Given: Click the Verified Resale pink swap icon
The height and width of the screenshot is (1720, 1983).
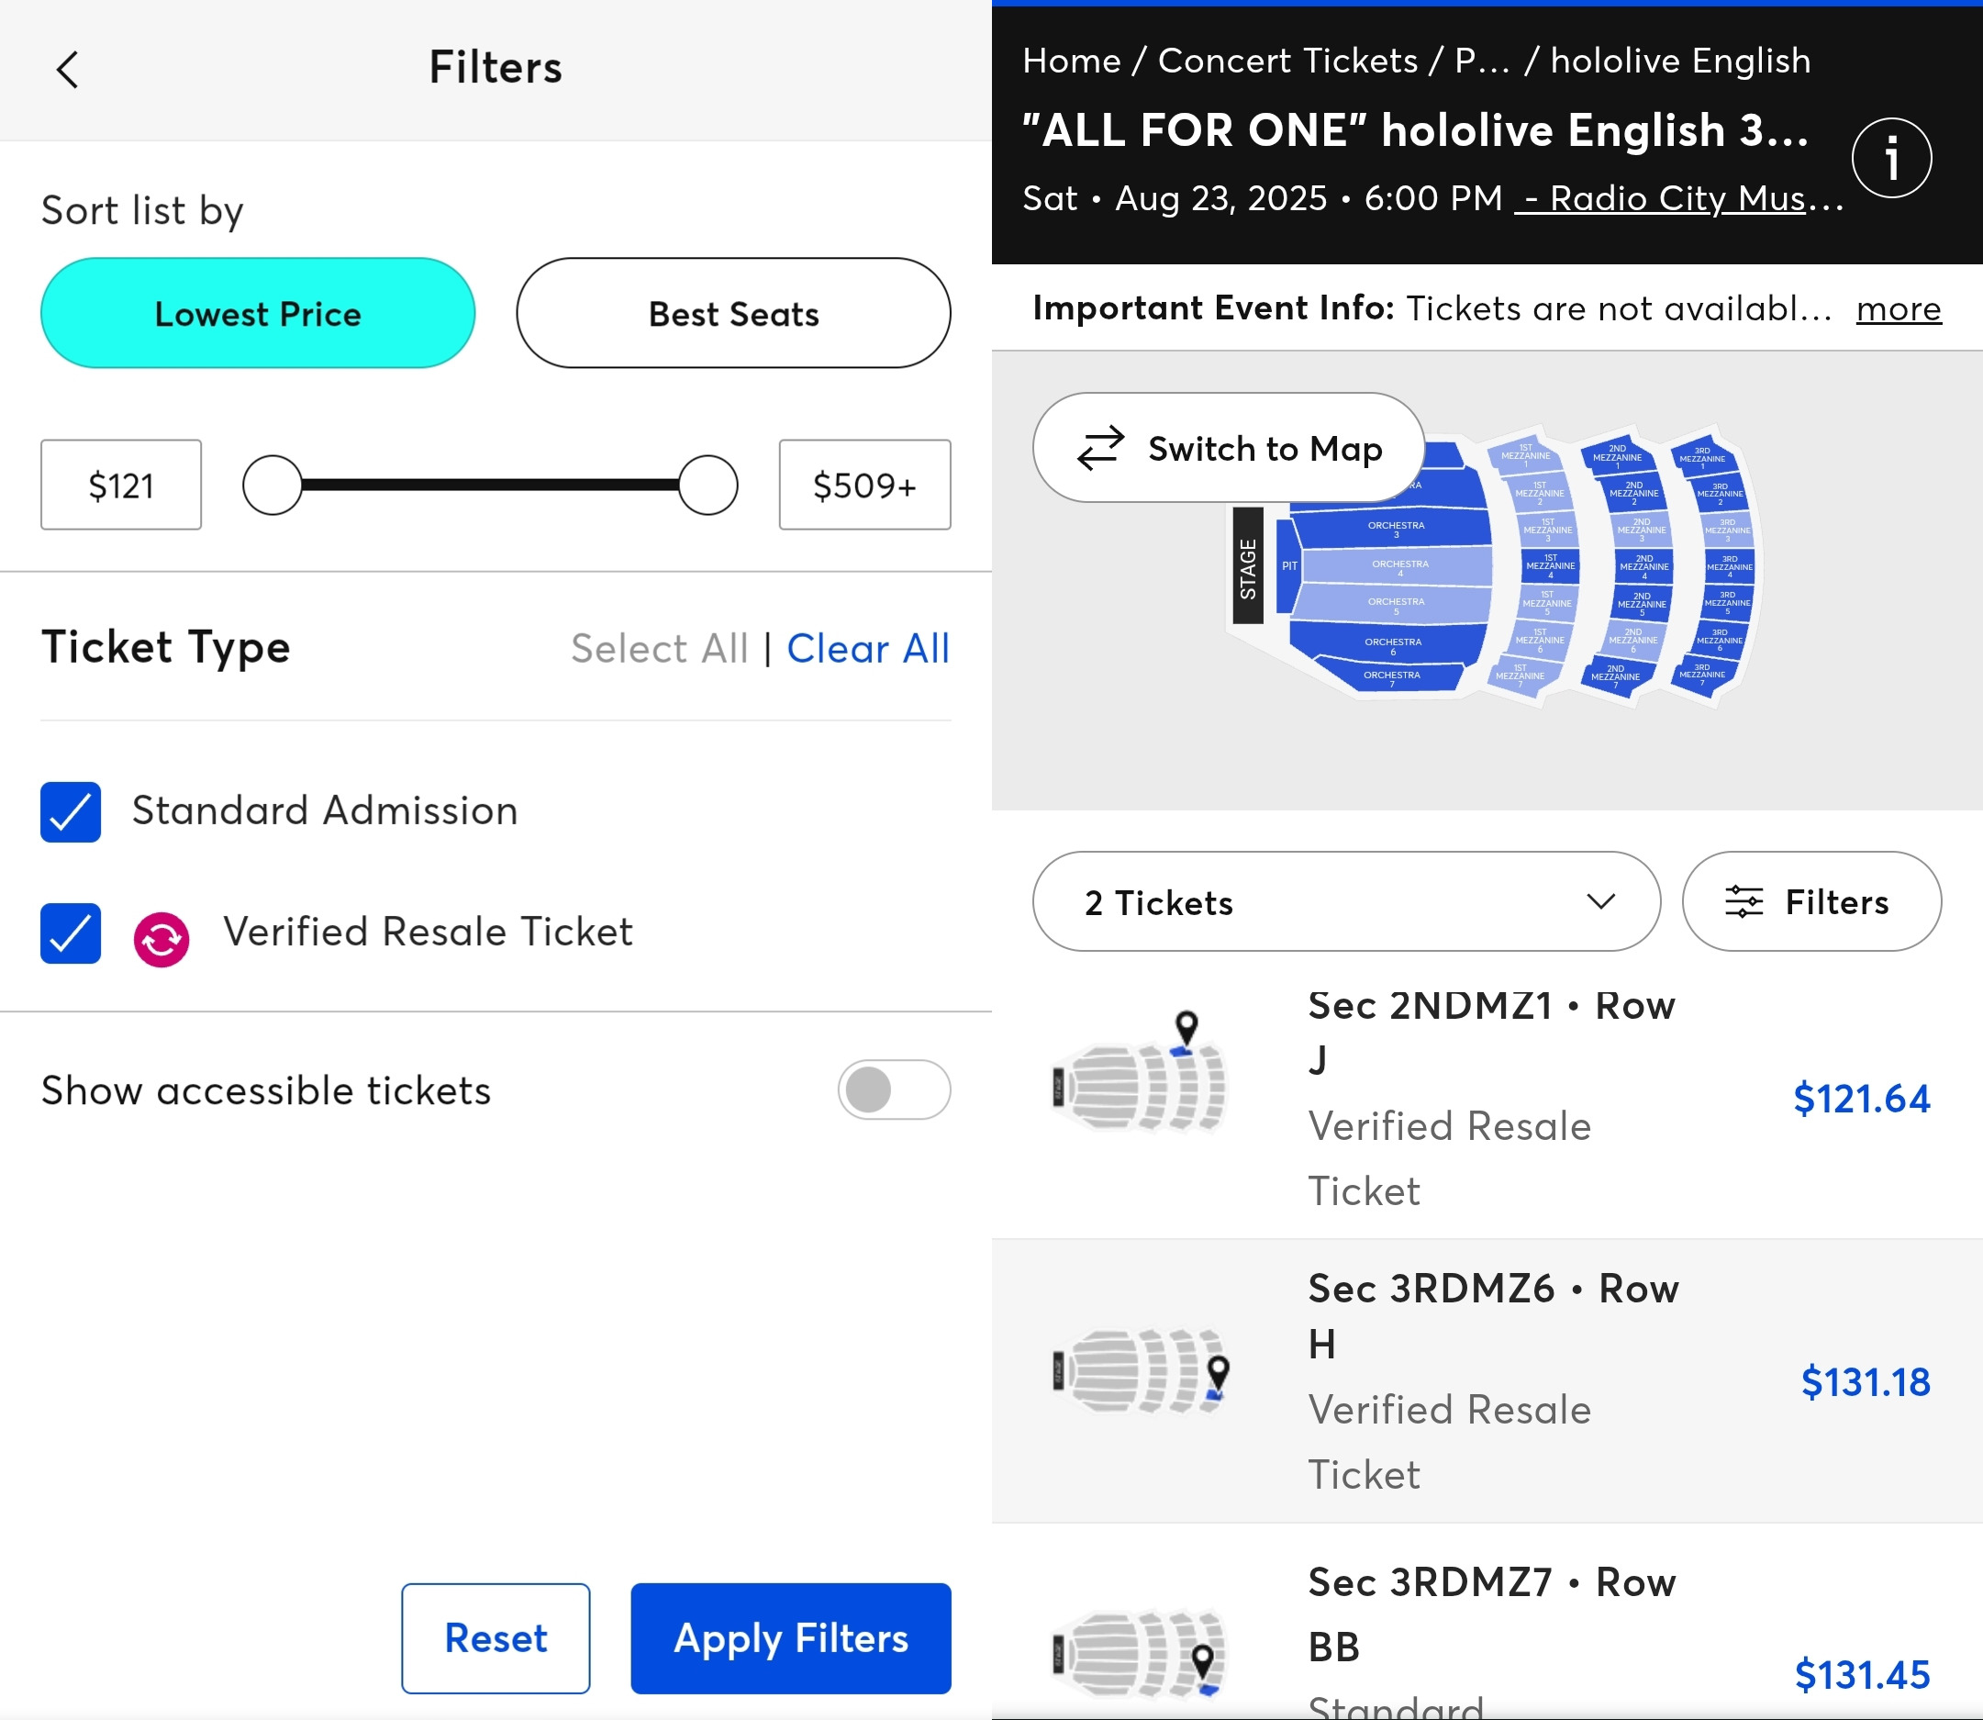Looking at the screenshot, I should click(162, 939).
